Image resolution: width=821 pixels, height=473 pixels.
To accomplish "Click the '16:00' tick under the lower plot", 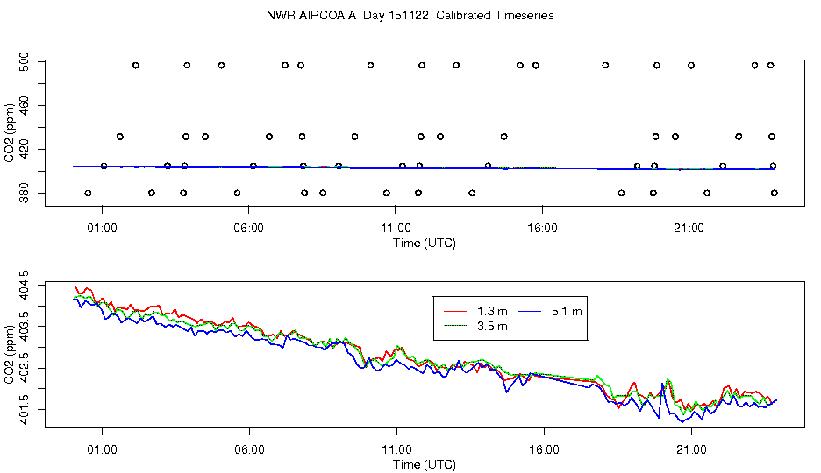I will pyautogui.click(x=544, y=449).
